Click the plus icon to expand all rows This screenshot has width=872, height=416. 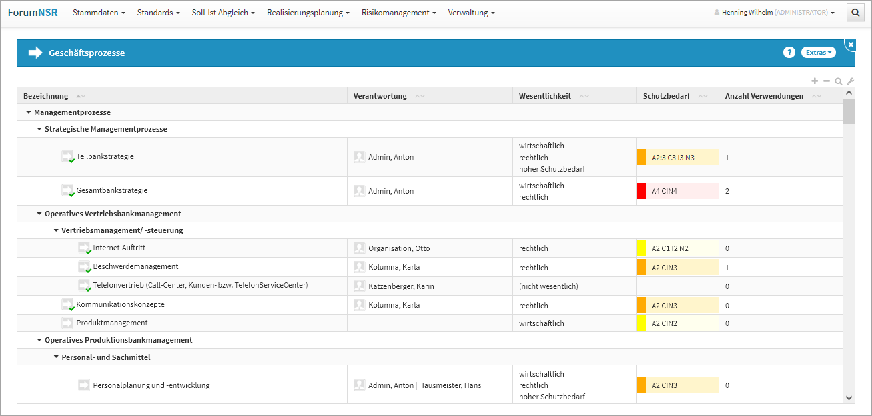(x=815, y=81)
